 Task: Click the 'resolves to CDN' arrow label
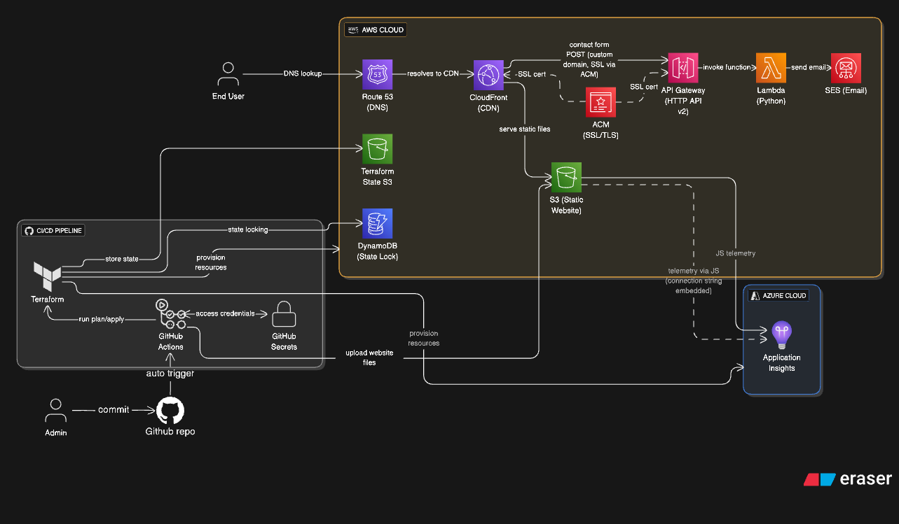[x=433, y=73]
